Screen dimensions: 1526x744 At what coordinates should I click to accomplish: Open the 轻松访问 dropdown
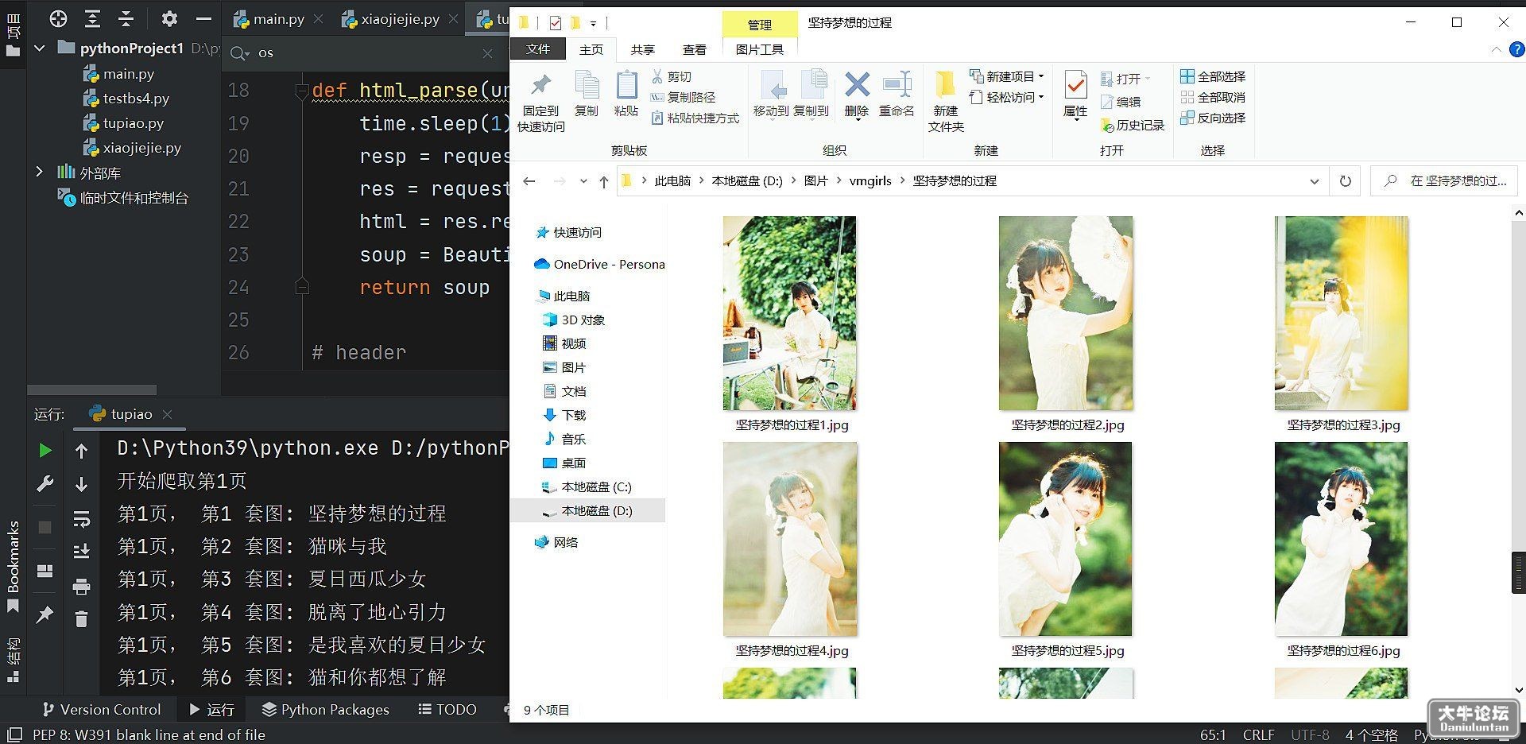[x=1006, y=97]
